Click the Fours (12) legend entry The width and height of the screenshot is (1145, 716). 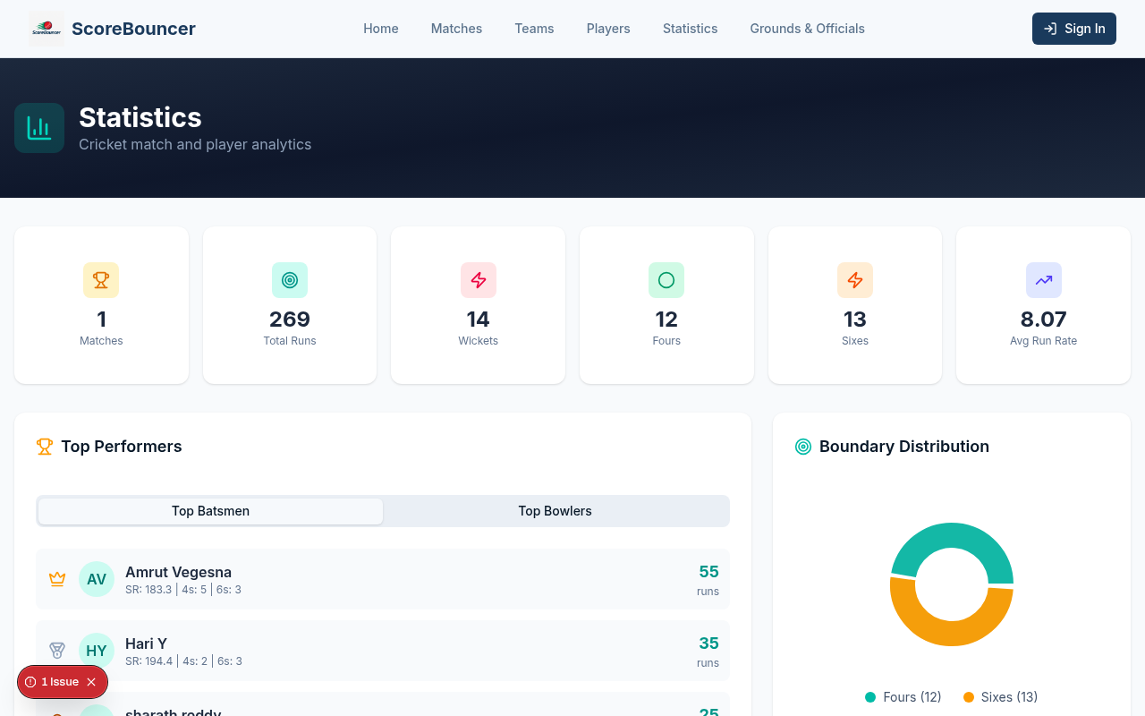point(903,697)
